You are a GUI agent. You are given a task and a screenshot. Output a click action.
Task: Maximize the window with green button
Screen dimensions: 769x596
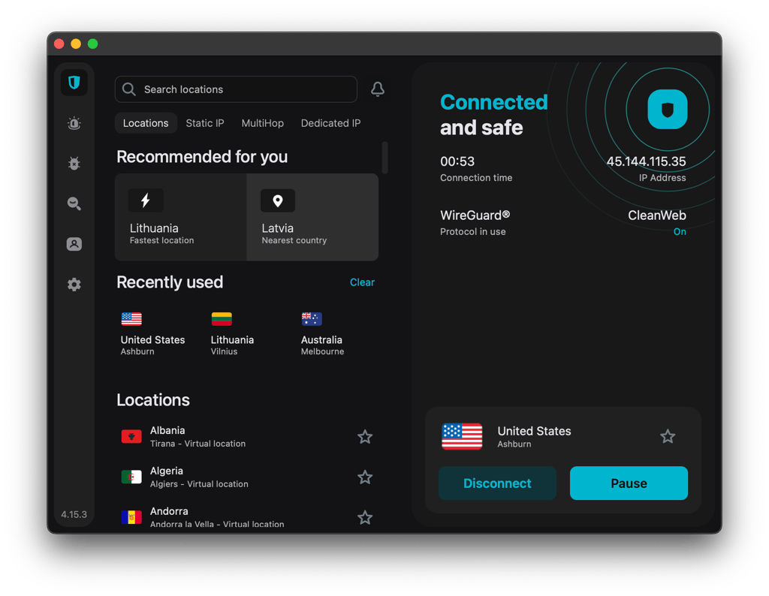point(92,44)
